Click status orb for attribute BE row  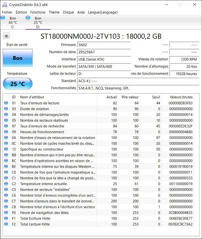click(6, 166)
